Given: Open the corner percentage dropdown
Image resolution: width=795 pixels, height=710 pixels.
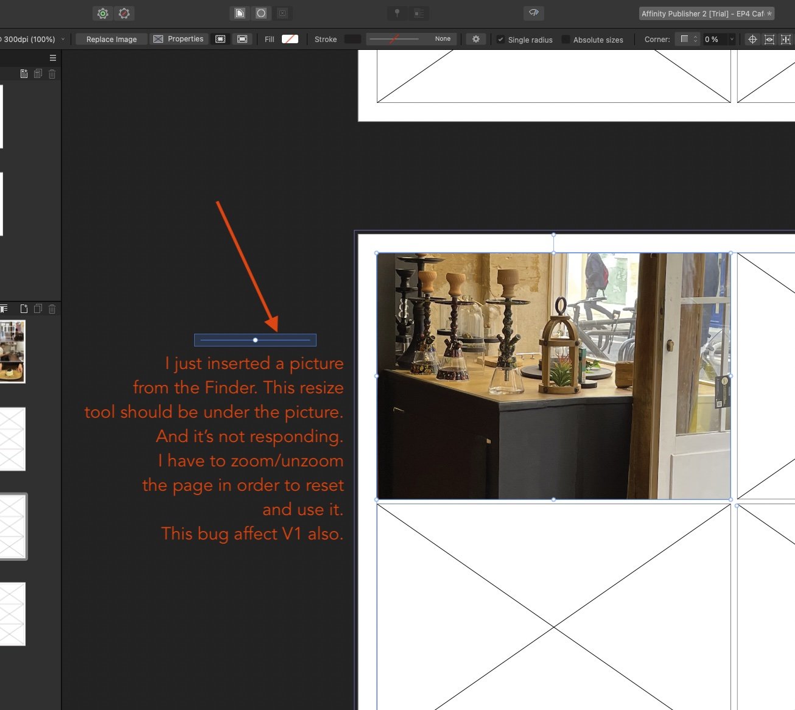Looking at the screenshot, I should pyautogui.click(x=731, y=39).
